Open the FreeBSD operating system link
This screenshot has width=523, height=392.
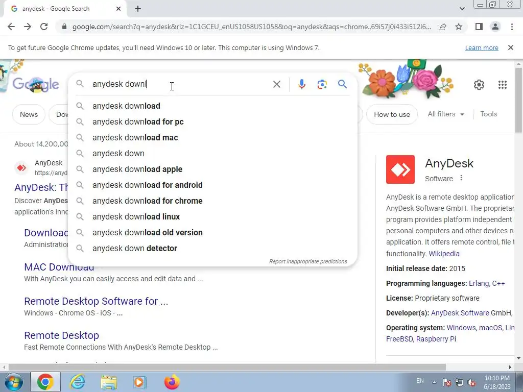click(399, 339)
